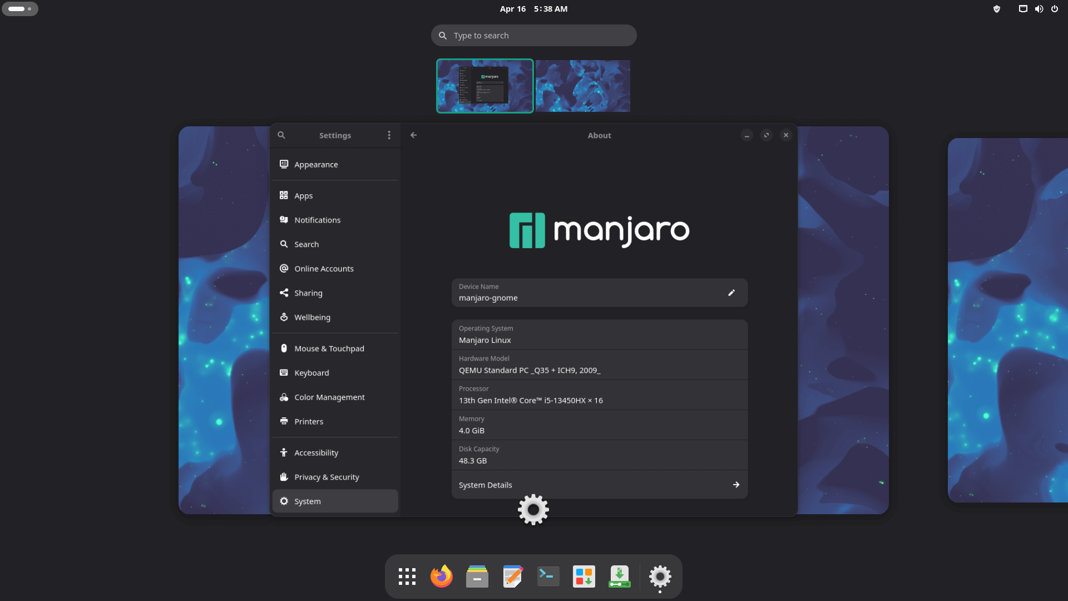Click the date and time clock
The width and height of the screenshot is (1068, 601).
(533, 9)
